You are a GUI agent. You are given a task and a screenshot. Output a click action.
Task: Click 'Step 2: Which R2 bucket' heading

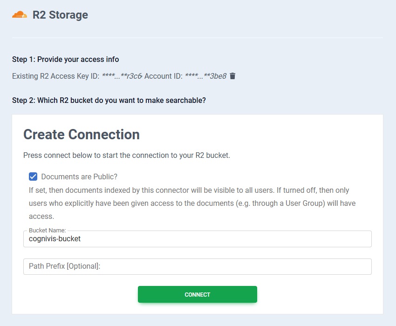(109, 100)
